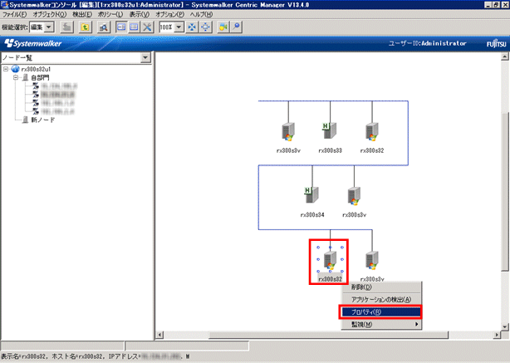
Task: Collapse the rx300s32u1 root tree node
Action: tap(6, 69)
